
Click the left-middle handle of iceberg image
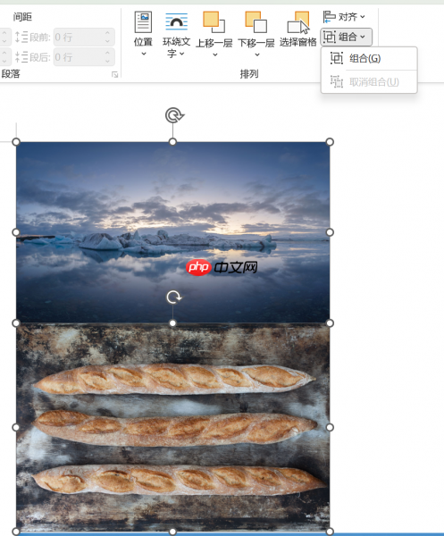pos(16,232)
